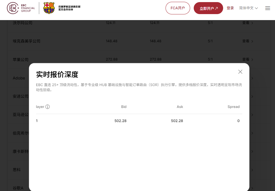Image resolution: width=275 pixels, height=191 pixels.
Task: Click the arrow icon inside 立即开户 button
Action: [x=217, y=8]
